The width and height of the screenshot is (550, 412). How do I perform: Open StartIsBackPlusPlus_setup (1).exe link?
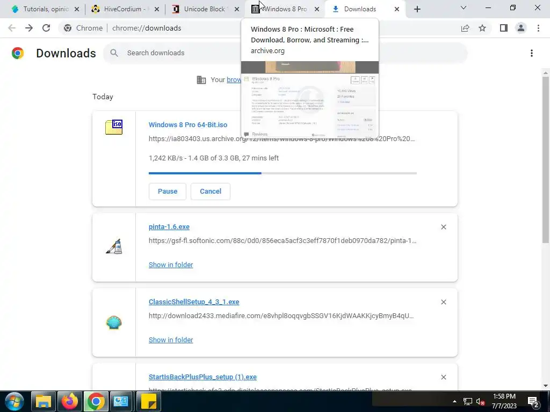click(202, 377)
